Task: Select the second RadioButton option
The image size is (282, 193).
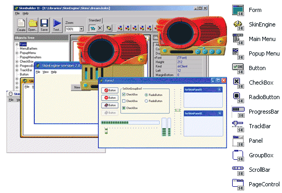Action: (x=146, y=101)
